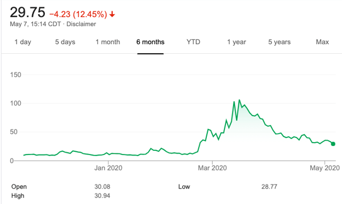Click the Low value 28.77

pos(269,186)
